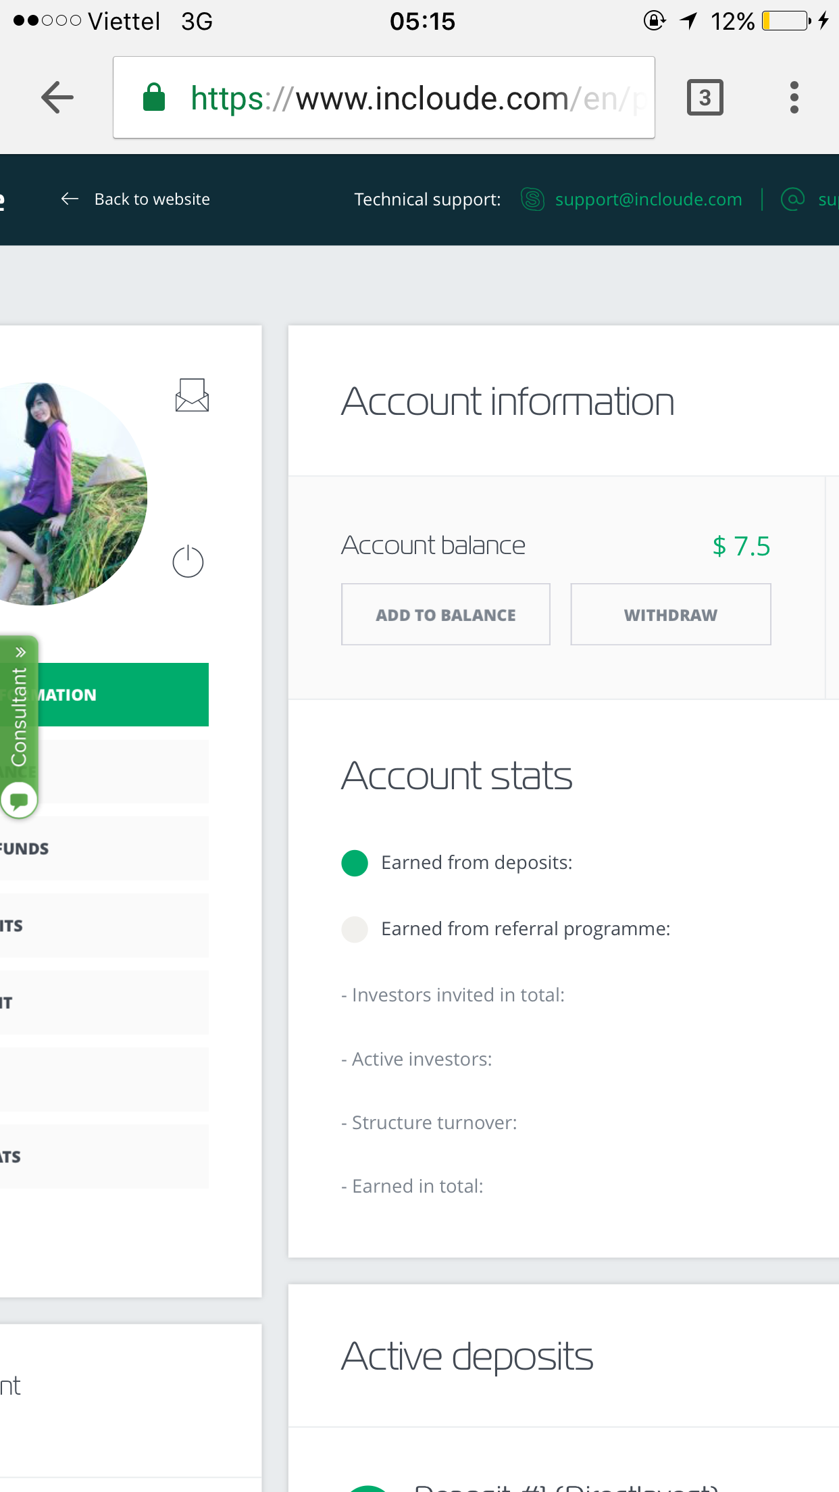Expand the Consultant side panel arrows

20,652
